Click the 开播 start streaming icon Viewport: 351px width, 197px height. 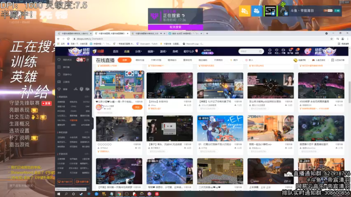pyautogui.click(x=283, y=51)
